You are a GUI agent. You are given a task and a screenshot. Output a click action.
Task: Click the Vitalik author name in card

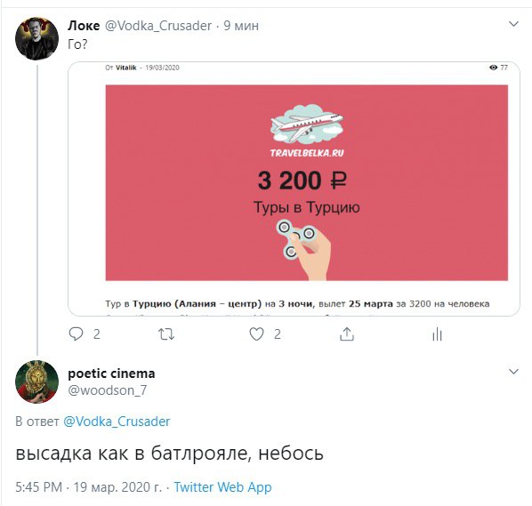pos(125,68)
